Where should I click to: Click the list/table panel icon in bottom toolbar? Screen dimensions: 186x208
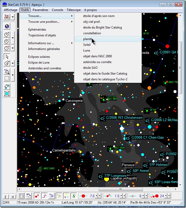pos(21,196)
